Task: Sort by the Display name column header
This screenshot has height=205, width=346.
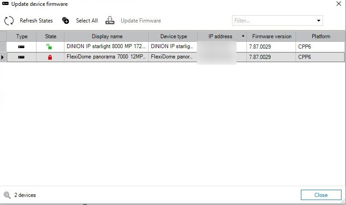Action: 107,36
